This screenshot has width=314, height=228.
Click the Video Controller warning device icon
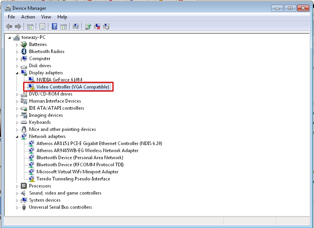(31, 87)
